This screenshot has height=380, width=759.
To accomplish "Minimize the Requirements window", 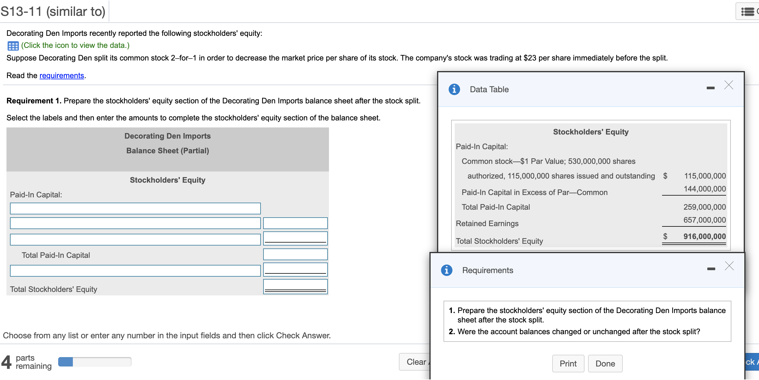I will point(711,268).
